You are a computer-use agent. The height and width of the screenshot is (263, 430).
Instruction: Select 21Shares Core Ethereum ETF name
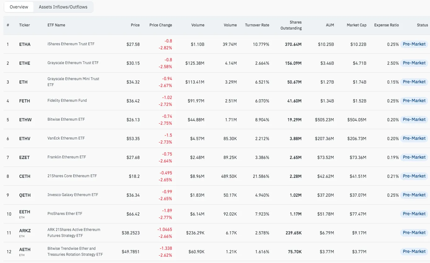[72, 176]
